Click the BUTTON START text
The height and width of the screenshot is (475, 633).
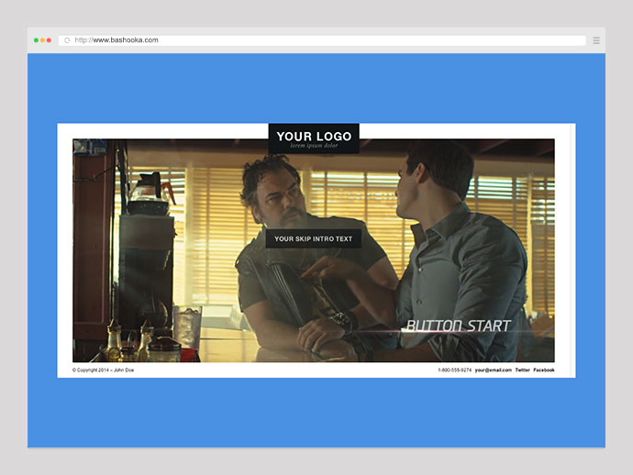pyautogui.click(x=458, y=326)
